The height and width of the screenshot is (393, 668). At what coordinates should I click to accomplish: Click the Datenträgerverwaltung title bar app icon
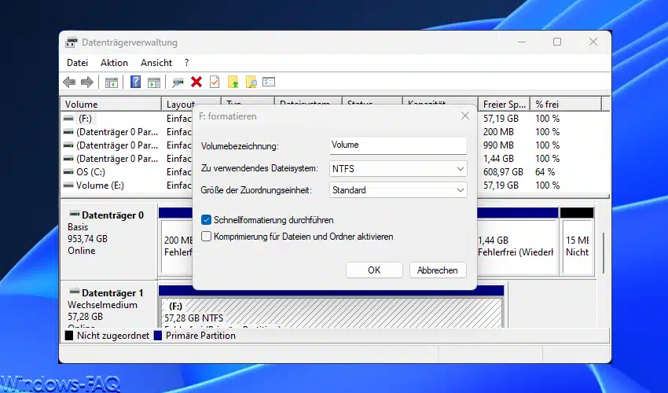(72, 42)
